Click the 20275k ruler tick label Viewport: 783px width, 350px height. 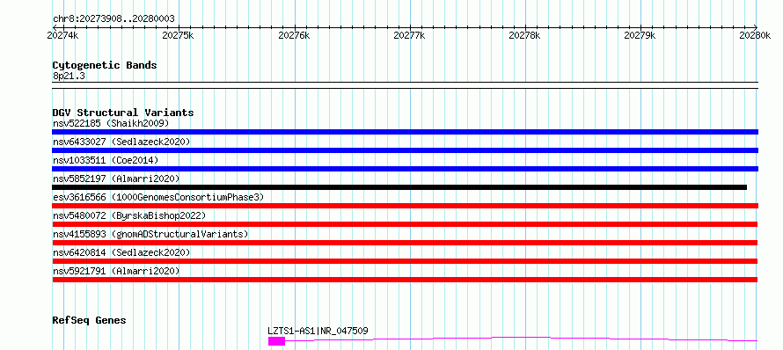point(179,35)
